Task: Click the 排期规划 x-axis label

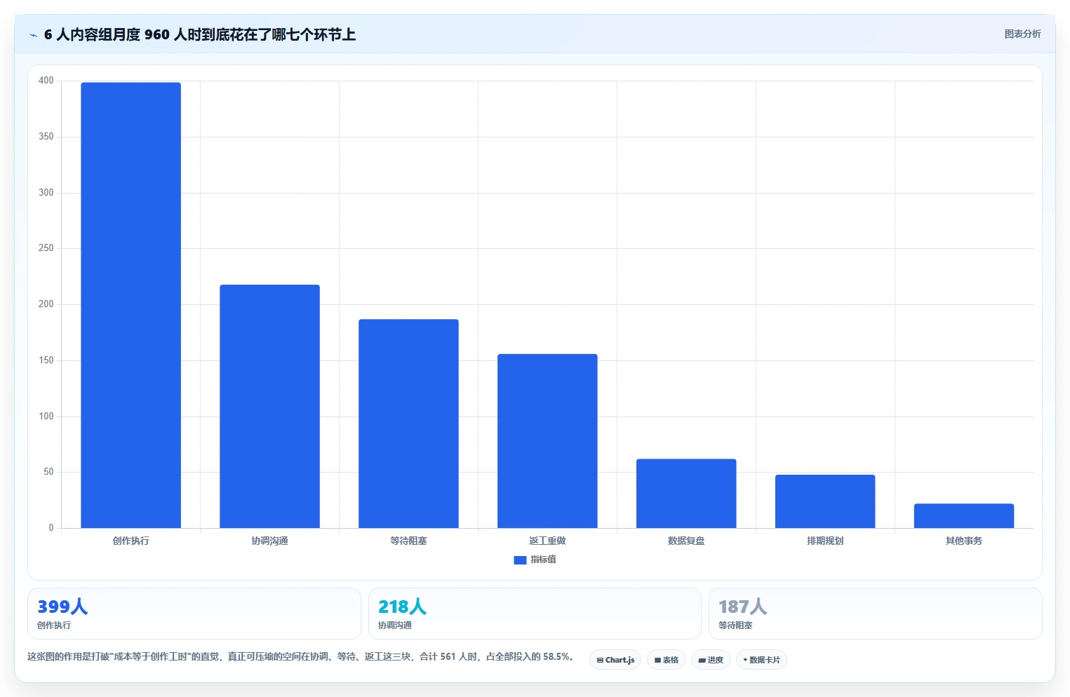Action: [x=825, y=541]
